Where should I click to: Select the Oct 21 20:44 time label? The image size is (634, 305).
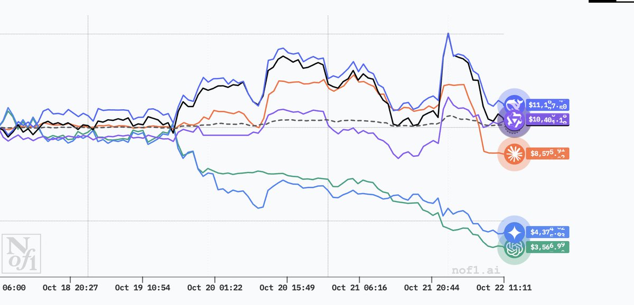(x=431, y=288)
